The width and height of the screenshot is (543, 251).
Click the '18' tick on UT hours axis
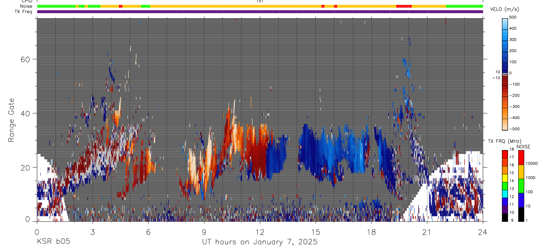tap(371, 232)
